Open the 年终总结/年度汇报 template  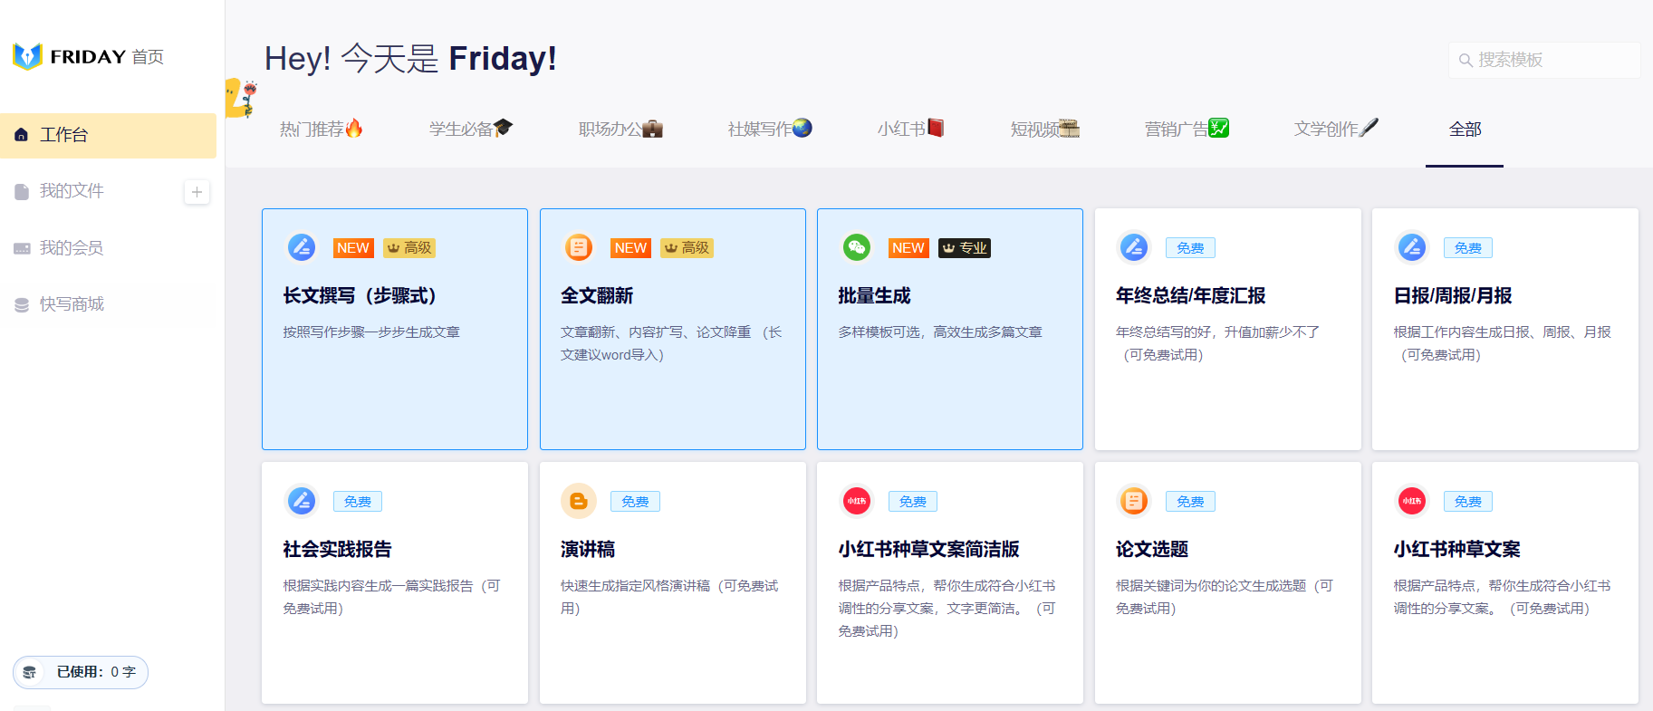[x=1227, y=329]
